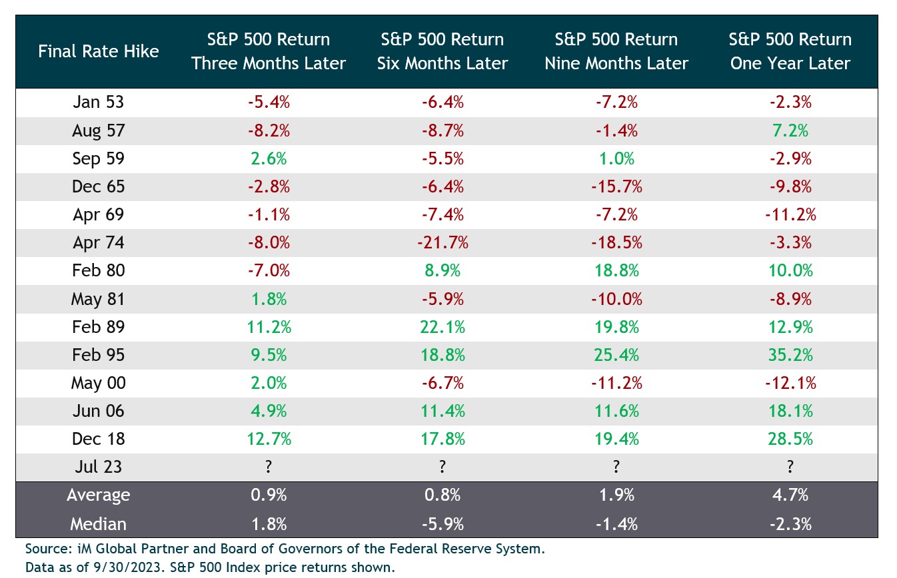Click the Average one-year value of 4.7%
The height and width of the screenshot is (578, 897).
click(790, 495)
